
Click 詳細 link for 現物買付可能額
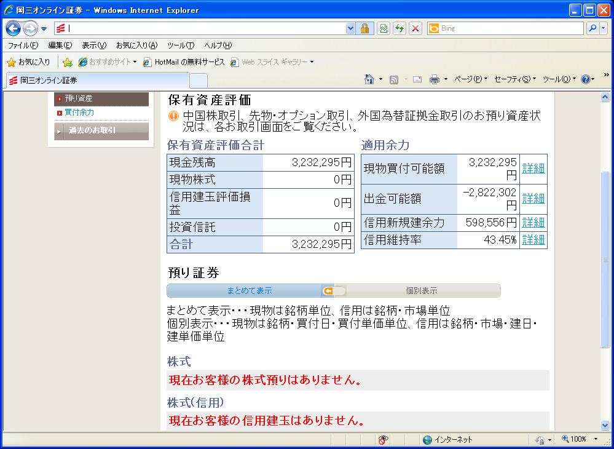(533, 169)
